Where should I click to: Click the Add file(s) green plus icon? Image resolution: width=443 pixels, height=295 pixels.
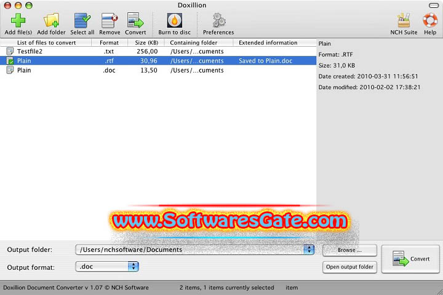tap(18, 21)
